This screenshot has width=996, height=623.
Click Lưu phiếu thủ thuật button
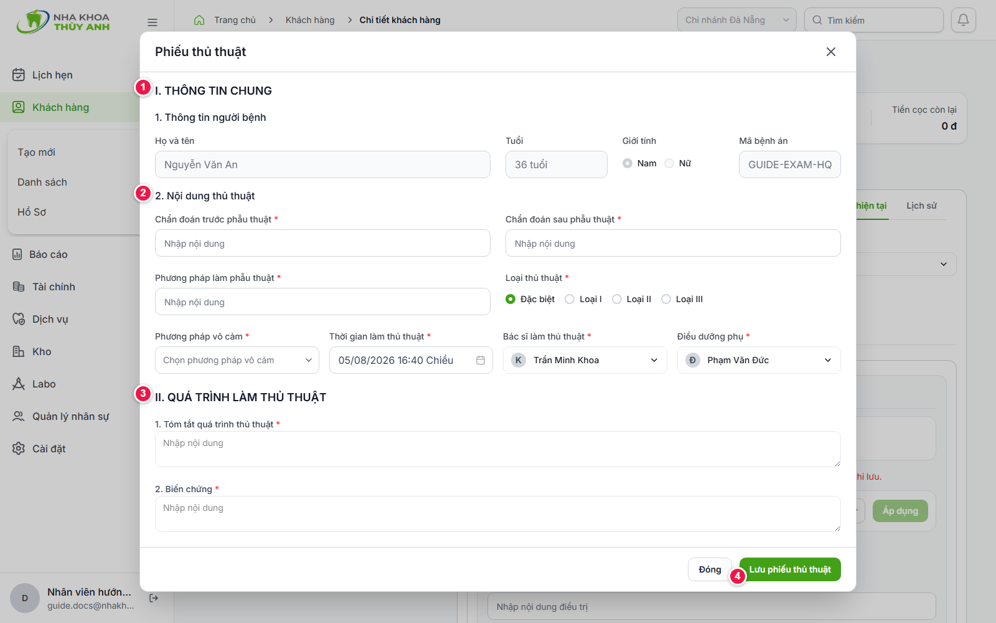coord(790,569)
